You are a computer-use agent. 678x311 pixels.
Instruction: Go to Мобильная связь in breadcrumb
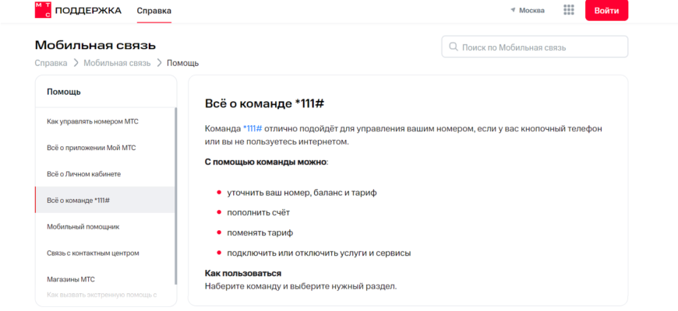(117, 63)
